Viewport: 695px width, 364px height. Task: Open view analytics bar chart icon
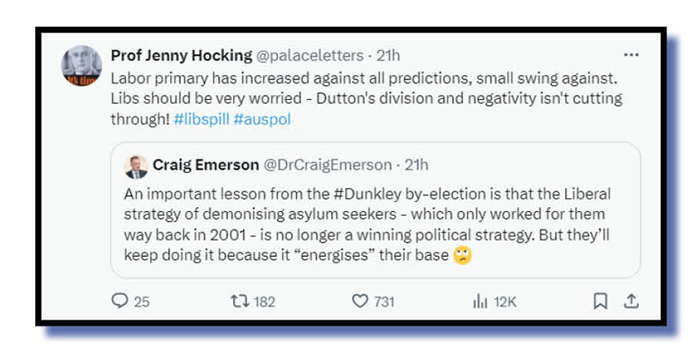tap(480, 301)
